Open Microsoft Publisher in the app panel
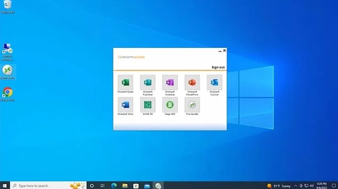 [148, 82]
